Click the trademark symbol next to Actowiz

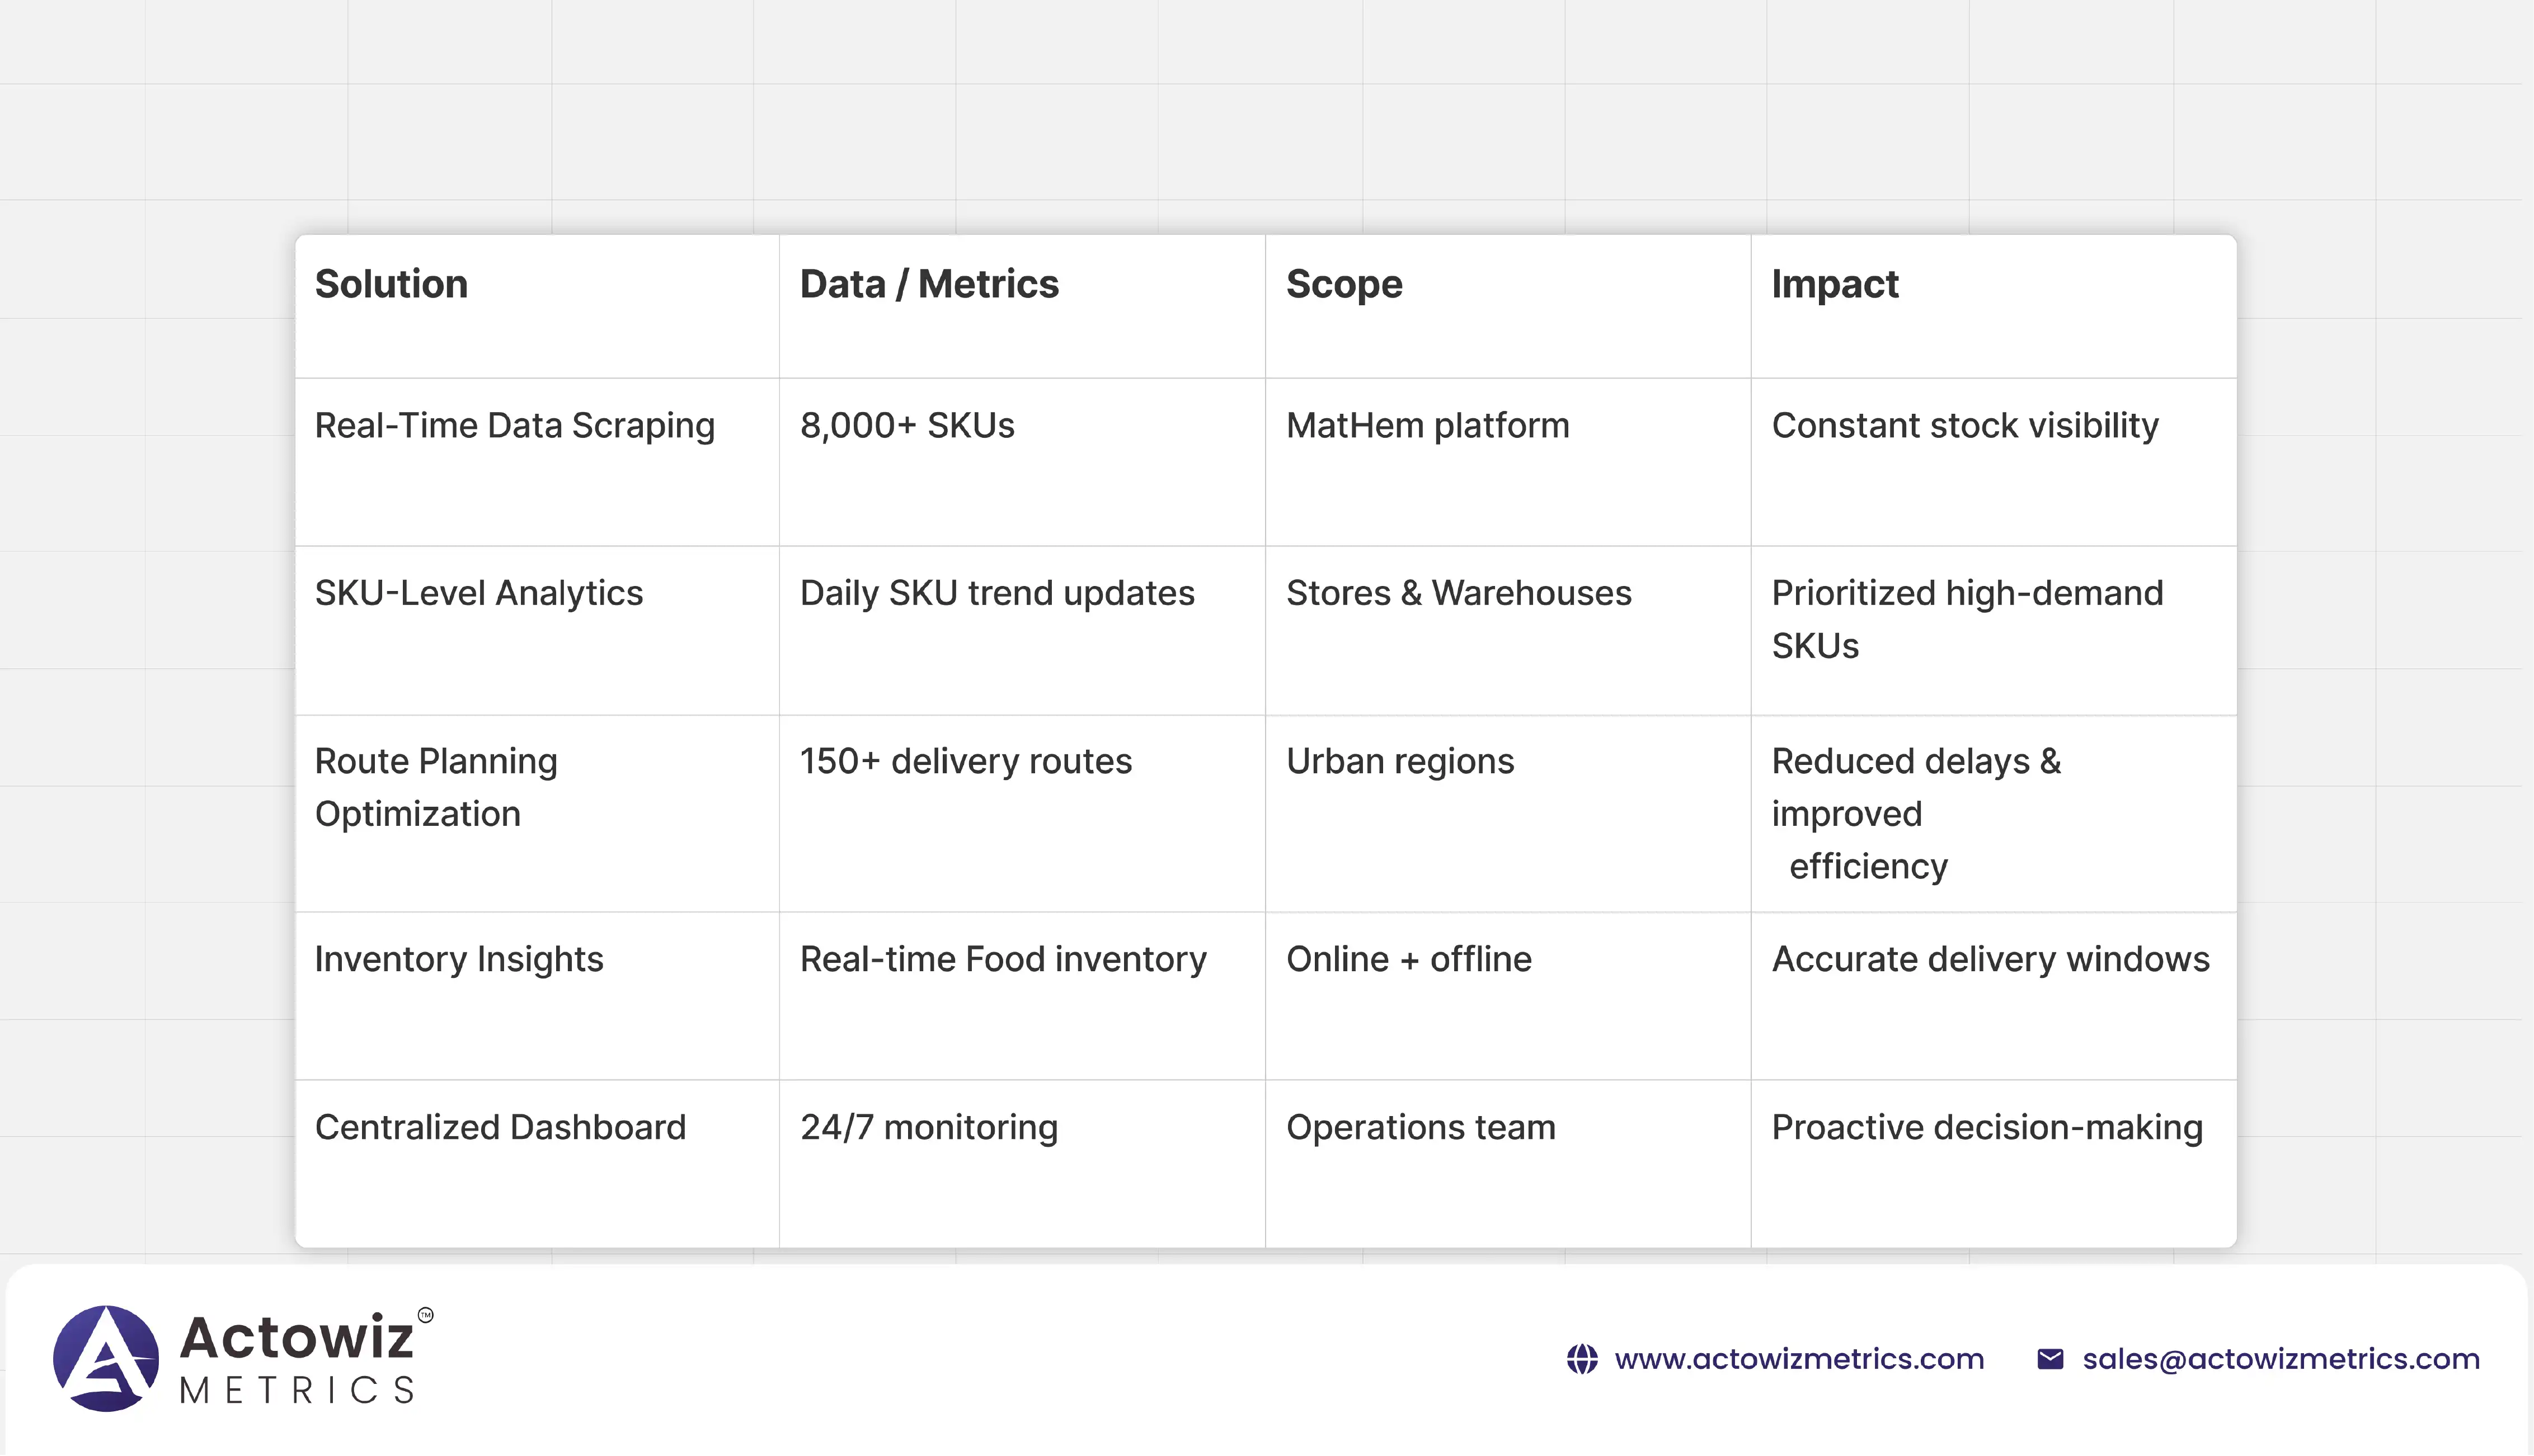(425, 1315)
